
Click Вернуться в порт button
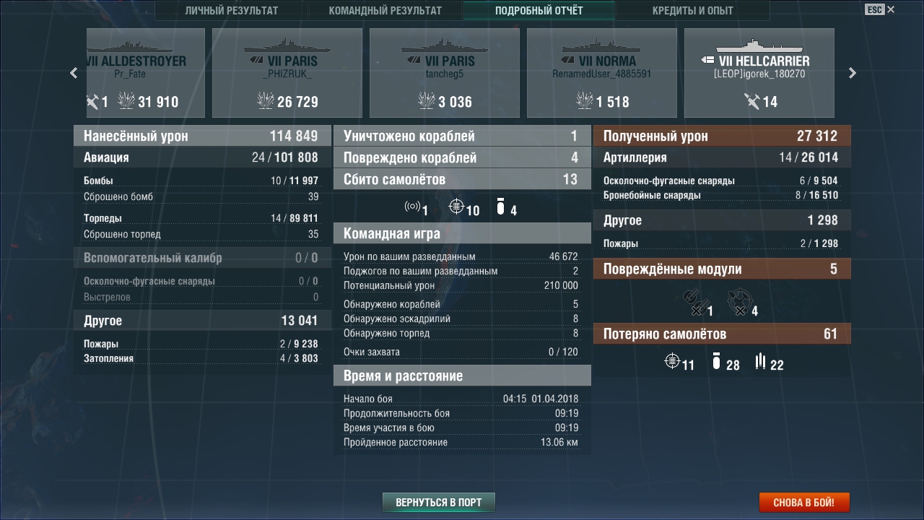(439, 502)
